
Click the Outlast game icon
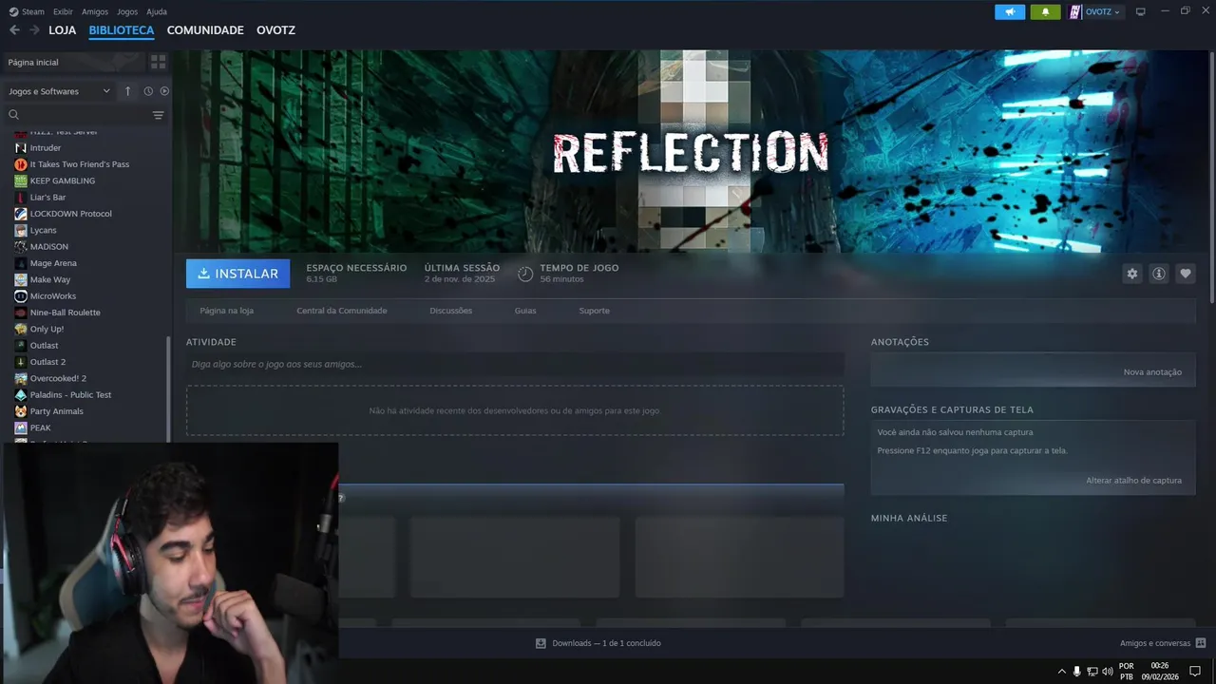pyautogui.click(x=21, y=345)
